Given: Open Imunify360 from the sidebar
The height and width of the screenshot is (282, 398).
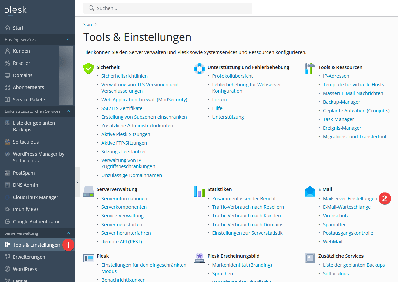Looking at the screenshot, I should pos(25,209).
